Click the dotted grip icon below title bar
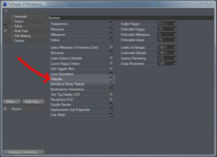 pos(6,11)
